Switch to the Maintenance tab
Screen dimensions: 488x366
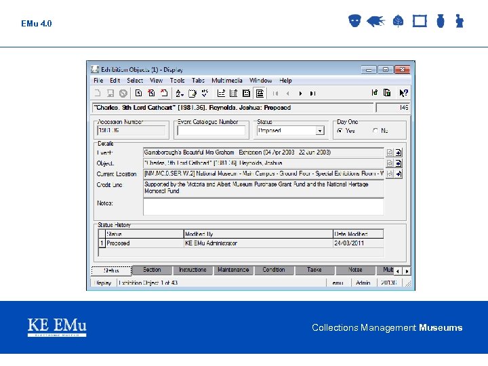coord(233,270)
